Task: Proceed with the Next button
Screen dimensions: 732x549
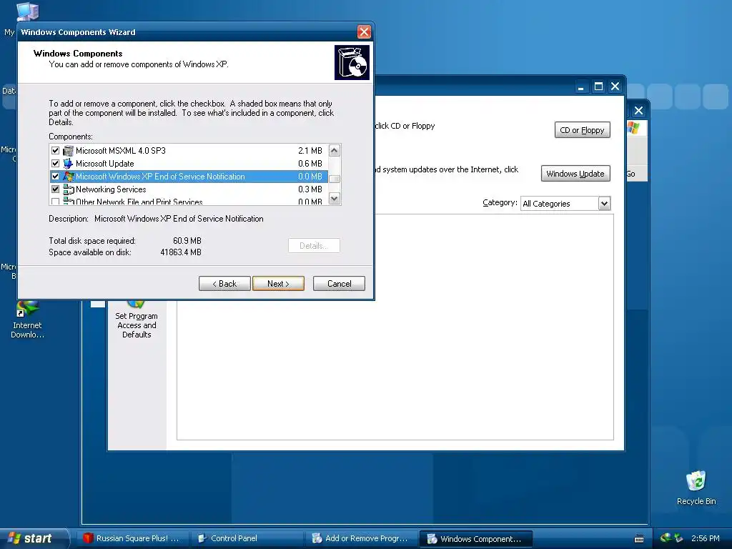Action: pyautogui.click(x=278, y=283)
